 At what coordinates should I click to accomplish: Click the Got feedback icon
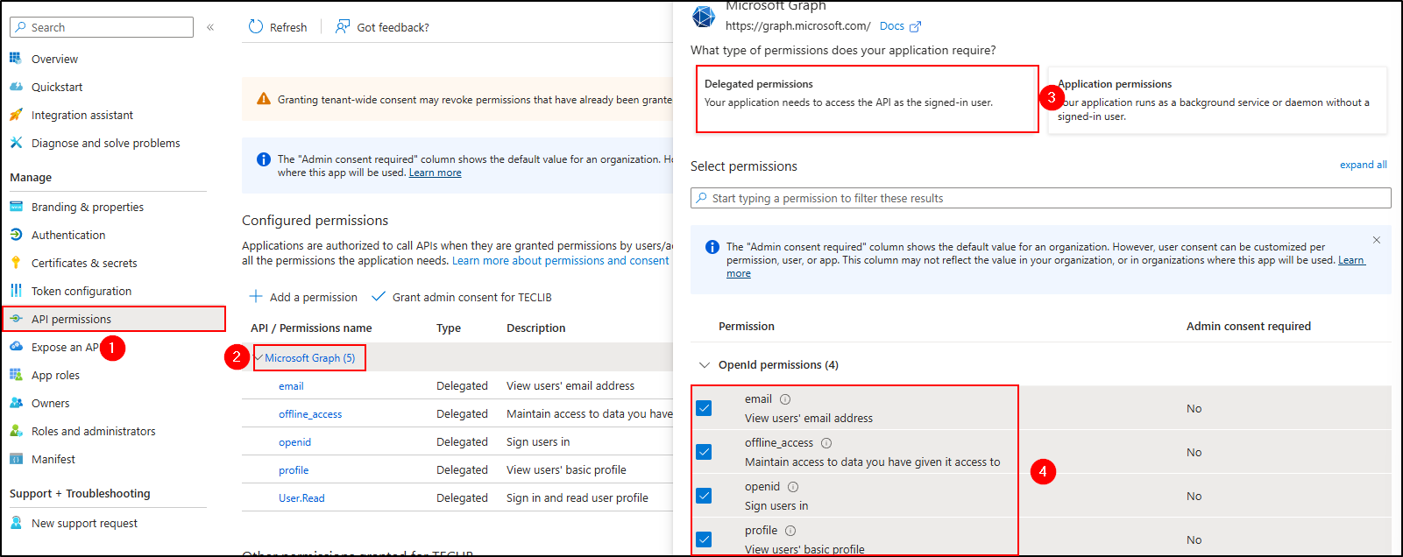click(x=343, y=27)
